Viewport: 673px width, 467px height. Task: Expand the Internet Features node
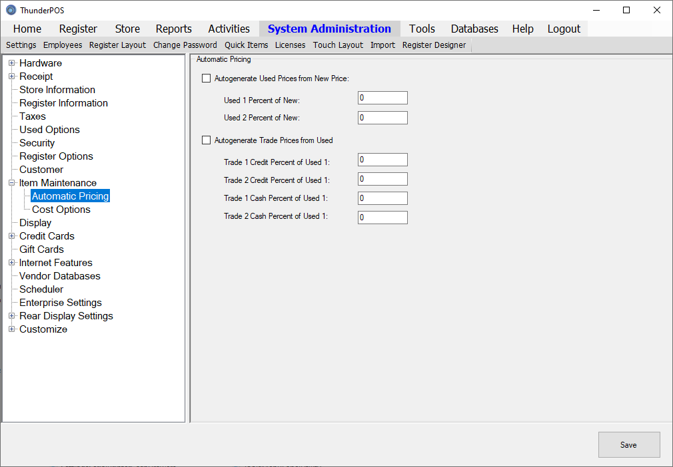tap(11, 263)
